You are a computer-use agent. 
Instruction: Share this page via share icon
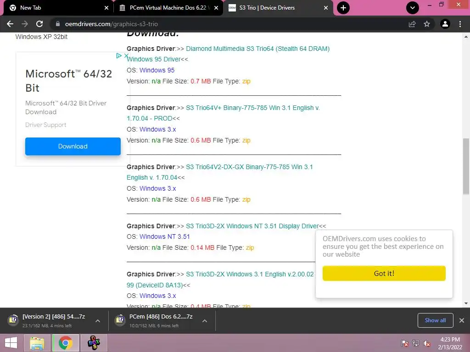click(x=412, y=24)
